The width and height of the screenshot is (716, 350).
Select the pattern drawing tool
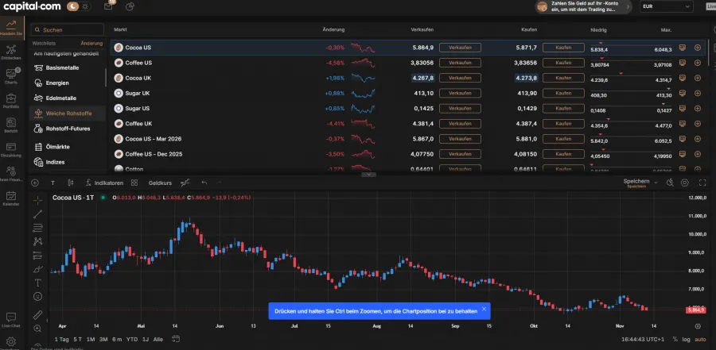tap(38, 241)
